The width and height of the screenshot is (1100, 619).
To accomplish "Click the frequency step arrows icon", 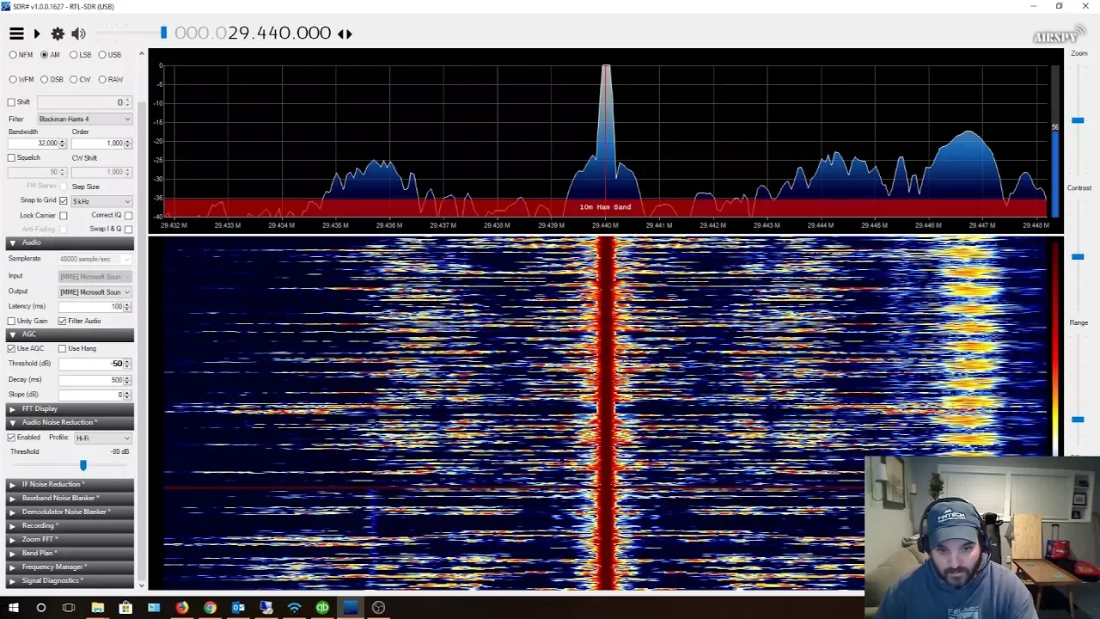I will click(x=345, y=34).
